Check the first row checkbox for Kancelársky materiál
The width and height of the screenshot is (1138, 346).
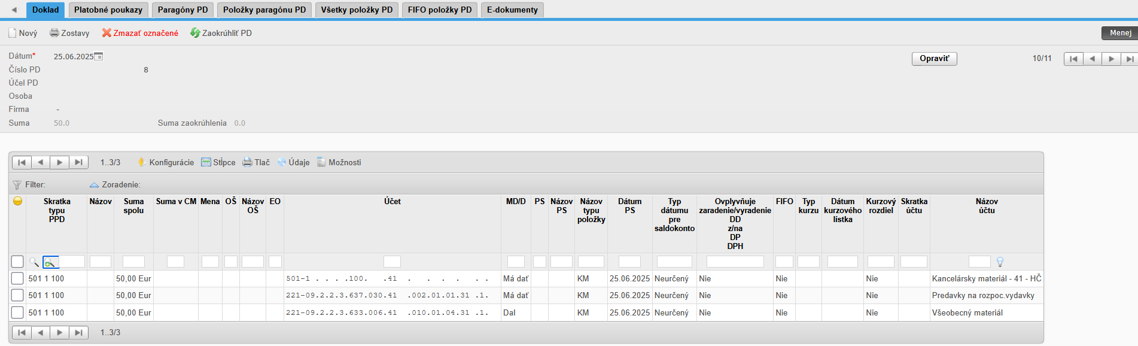click(x=17, y=278)
